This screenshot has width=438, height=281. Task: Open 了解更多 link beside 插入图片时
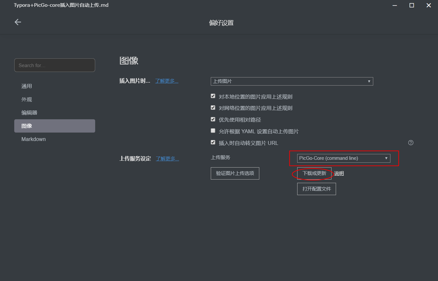point(167,81)
